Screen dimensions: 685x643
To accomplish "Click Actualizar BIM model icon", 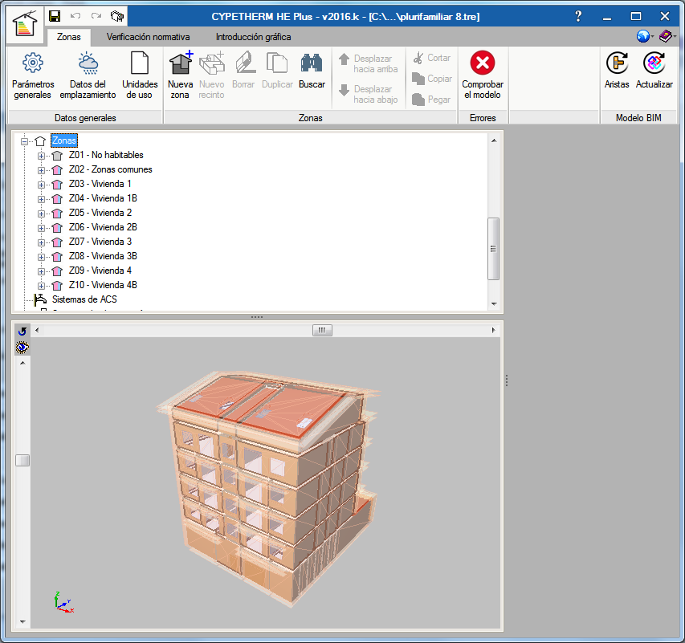I will tap(654, 63).
